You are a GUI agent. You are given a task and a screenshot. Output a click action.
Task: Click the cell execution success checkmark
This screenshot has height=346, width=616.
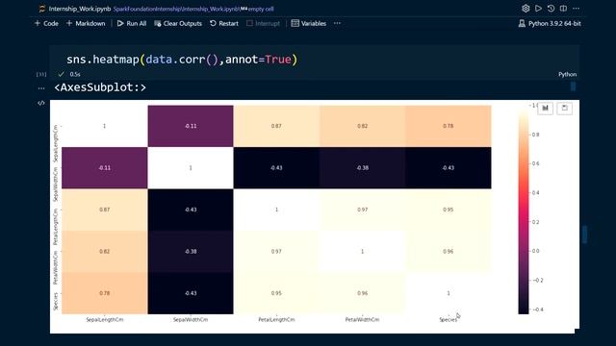(61, 74)
